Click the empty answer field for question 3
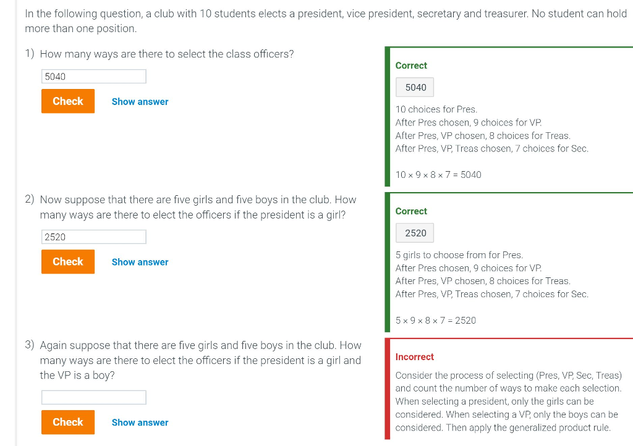This screenshot has width=633, height=446. [x=93, y=397]
